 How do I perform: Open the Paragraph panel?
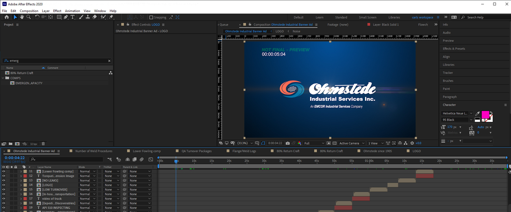[x=450, y=97]
